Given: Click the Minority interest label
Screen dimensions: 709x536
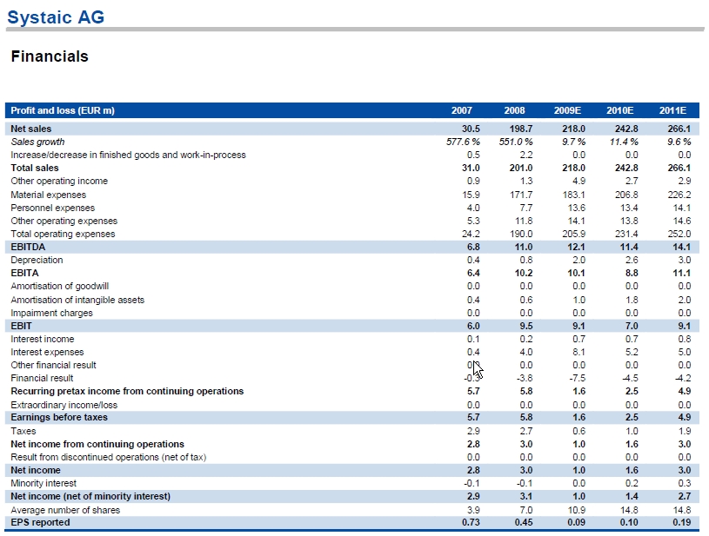Looking at the screenshot, I should (x=43, y=484).
